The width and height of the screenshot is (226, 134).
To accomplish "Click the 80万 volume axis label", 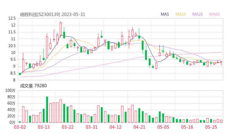I will (x=11, y=97).
